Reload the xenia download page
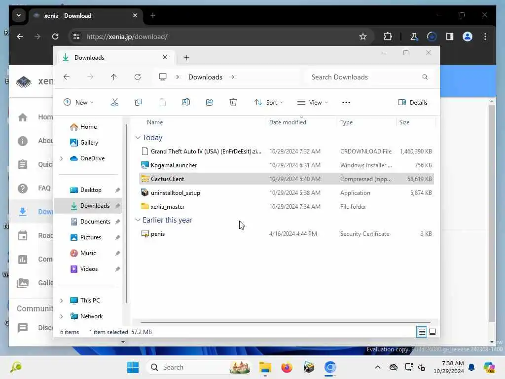 [x=55, y=37]
